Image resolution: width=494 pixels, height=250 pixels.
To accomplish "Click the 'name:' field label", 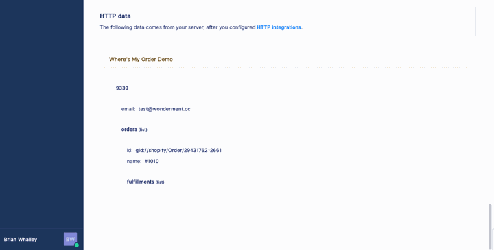I will [134, 162].
